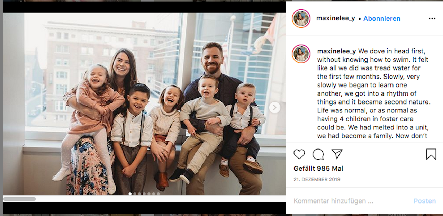Open maxinelee_y username in post header

tap(336, 18)
